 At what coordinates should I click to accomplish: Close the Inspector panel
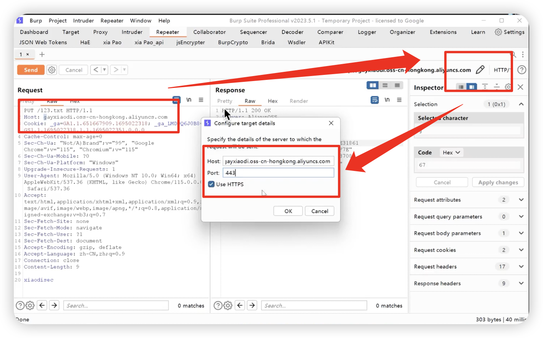520,87
